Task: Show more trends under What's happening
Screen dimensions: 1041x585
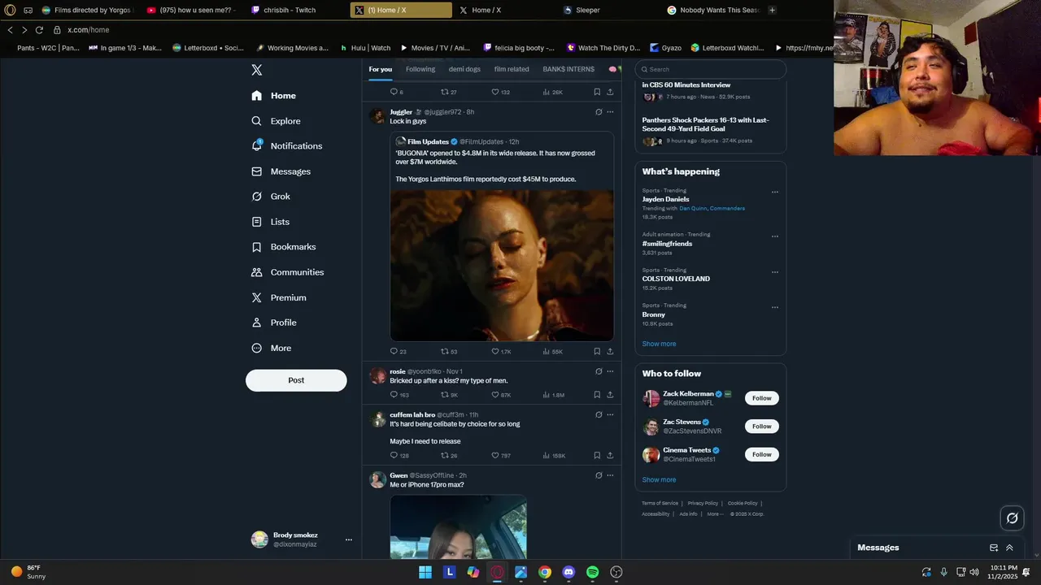Action: tap(659, 344)
